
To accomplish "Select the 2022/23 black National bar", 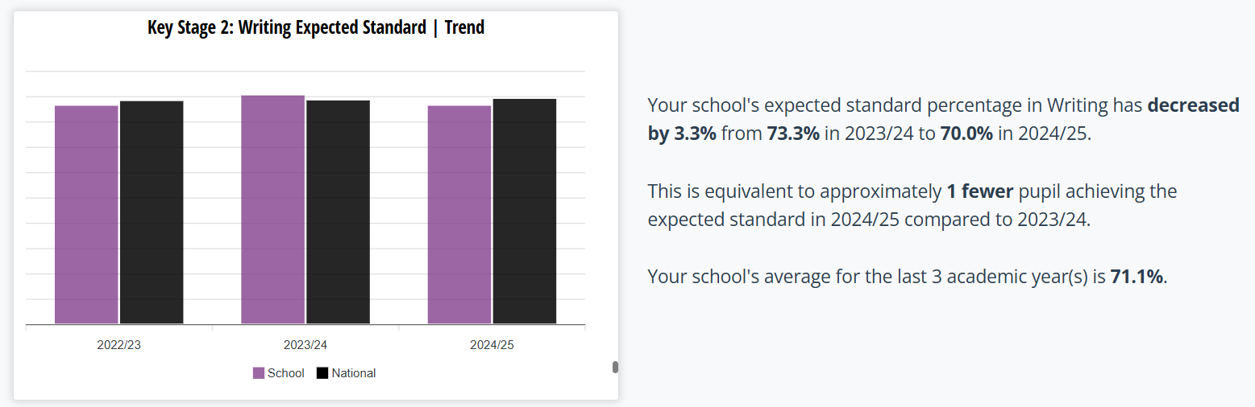I will coord(152,212).
